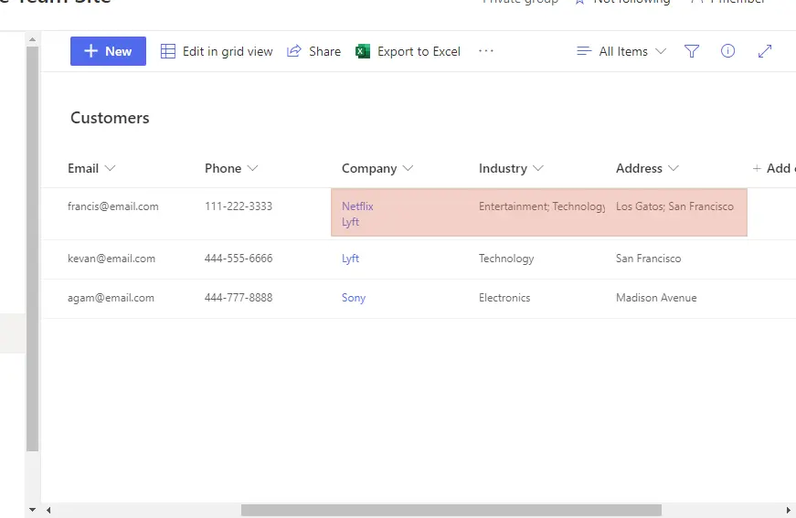Click the San Francisco address for kevan
796x518 pixels.
pos(648,259)
